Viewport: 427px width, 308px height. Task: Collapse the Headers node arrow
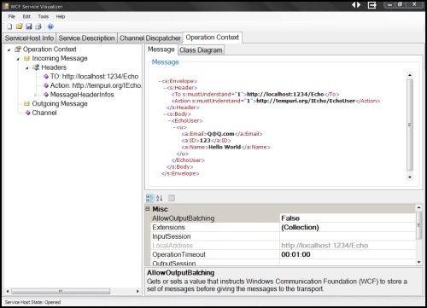click(x=27, y=68)
